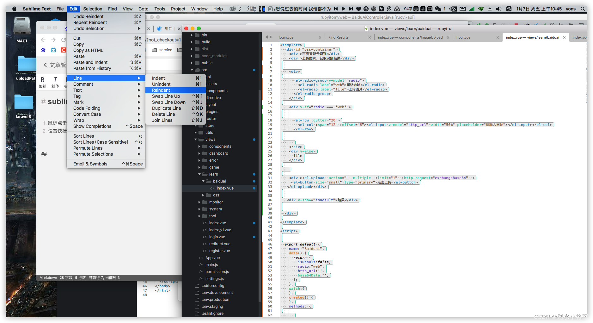
Task: Click the browser back arrow
Action: point(43,40)
